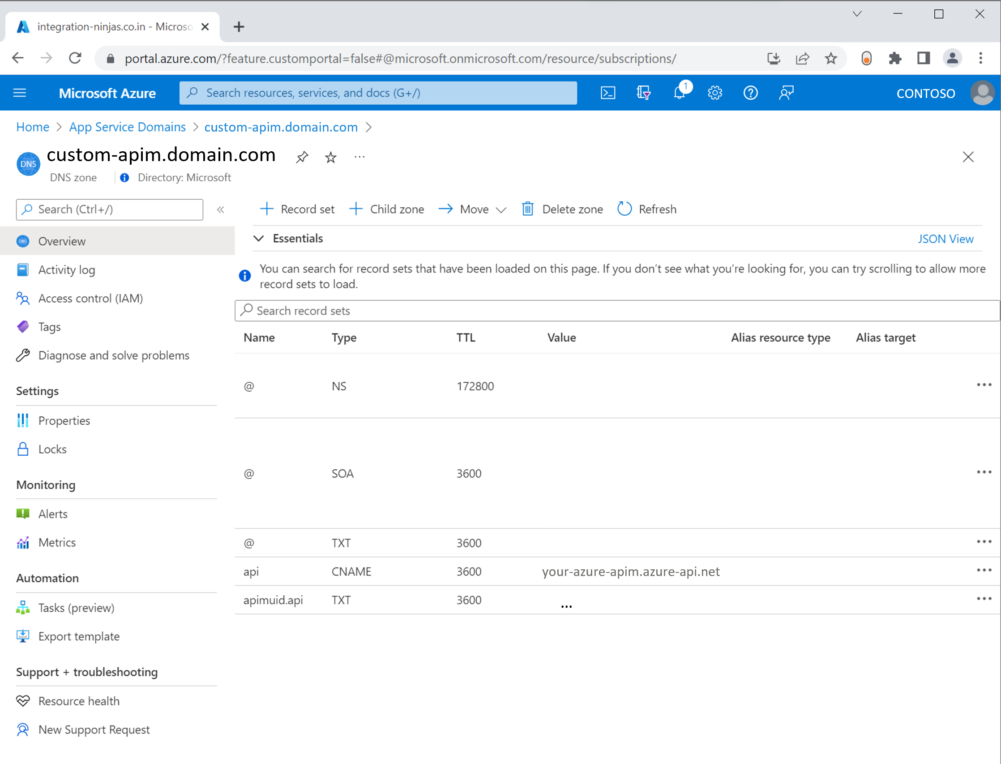
Task: Expand the Move dropdown arrow
Action: click(x=502, y=209)
